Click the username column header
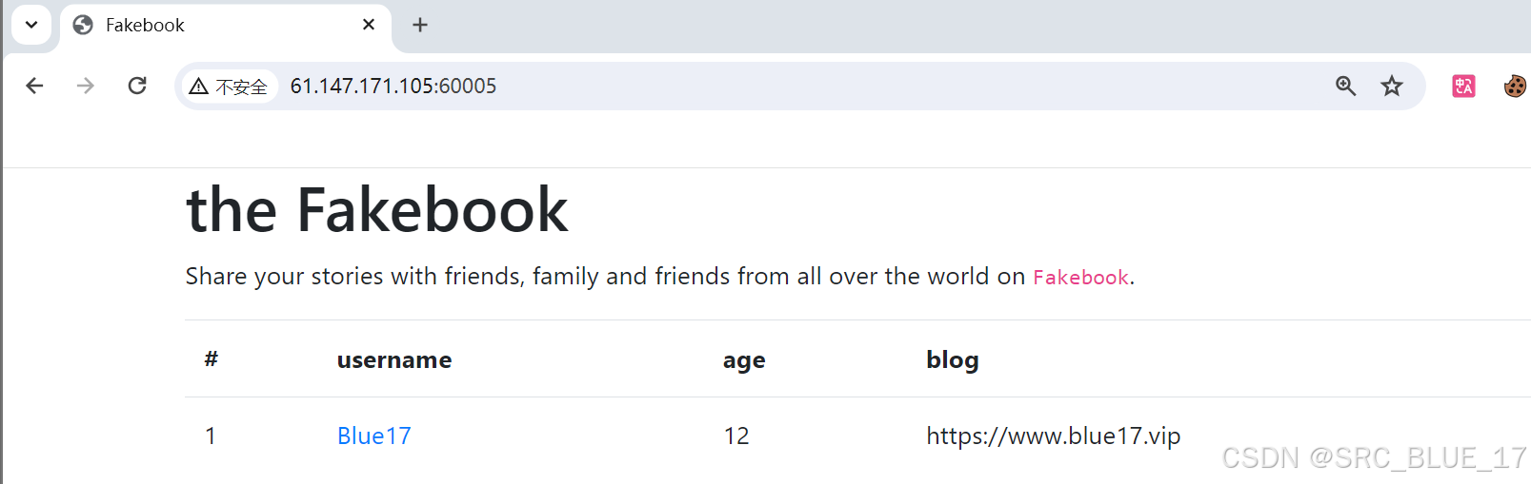1531x484 pixels. [x=394, y=359]
